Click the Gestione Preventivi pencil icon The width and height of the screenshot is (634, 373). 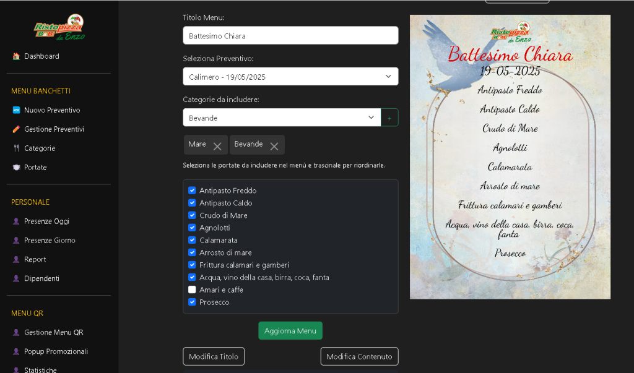(16, 129)
